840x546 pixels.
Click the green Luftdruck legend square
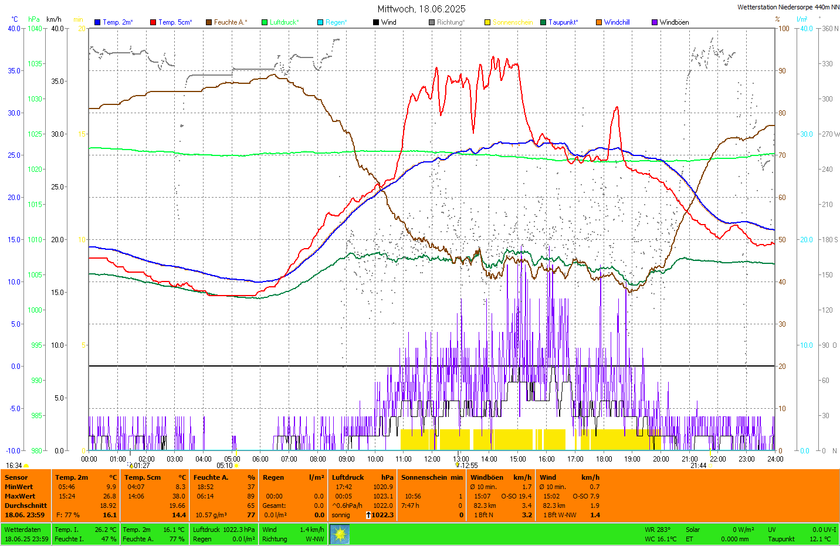point(265,22)
